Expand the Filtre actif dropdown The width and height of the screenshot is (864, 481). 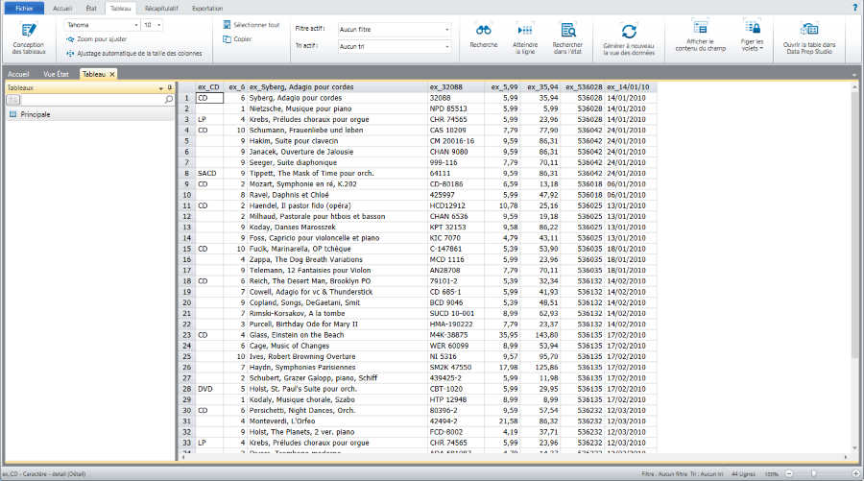point(446,30)
